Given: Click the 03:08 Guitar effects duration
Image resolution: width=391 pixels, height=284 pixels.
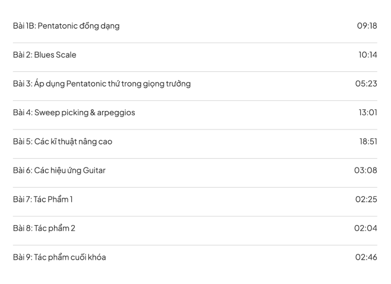Looking at the screenshot, I should click(x=365, y=171).
